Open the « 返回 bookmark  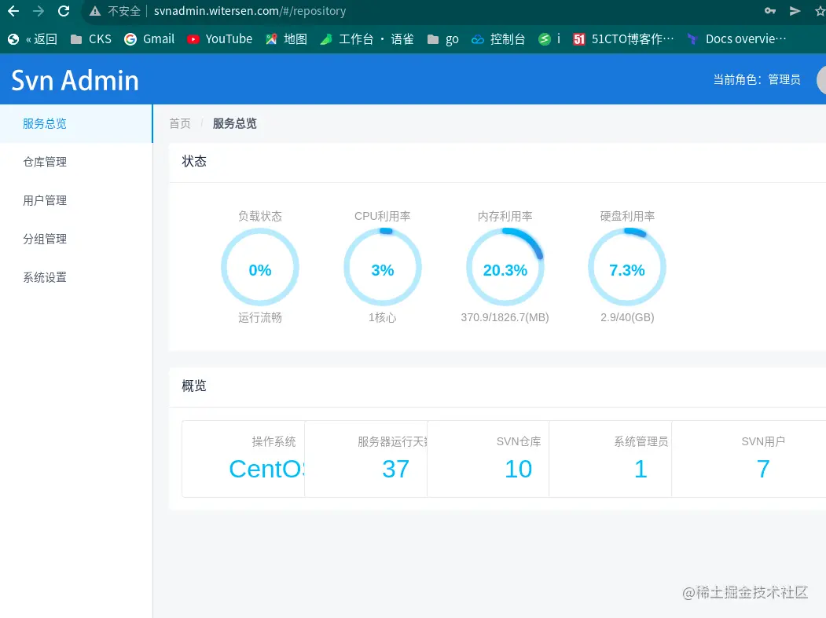[x=33, y=39]
